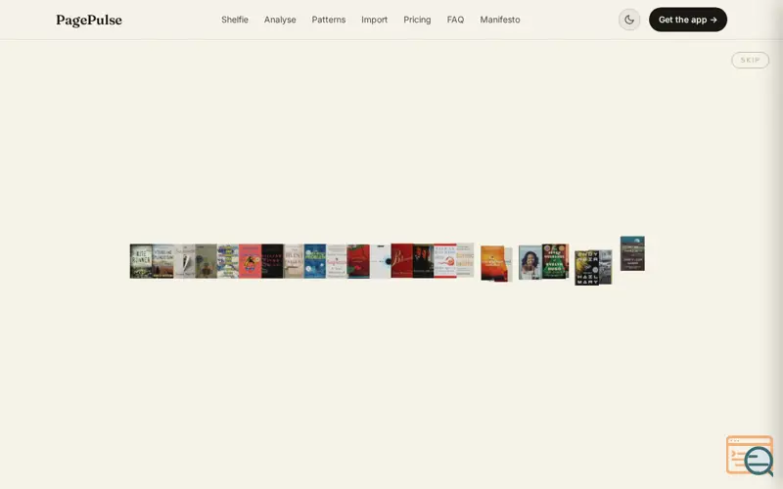Click the raised teal moon book cover
The height and width of the screenshot is (489, 783).
click(632, 253)
